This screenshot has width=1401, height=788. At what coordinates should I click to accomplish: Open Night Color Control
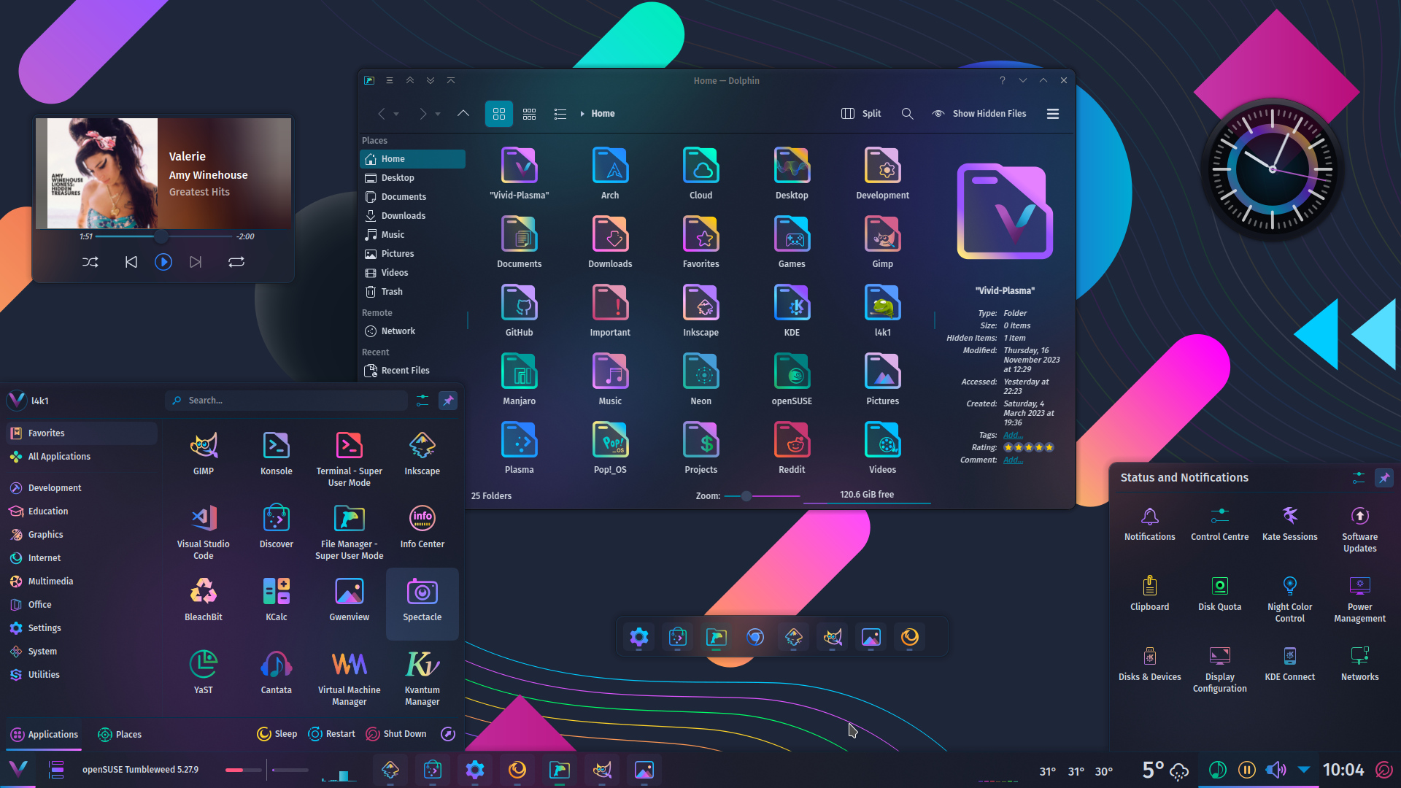click(x=1290, y=599)
